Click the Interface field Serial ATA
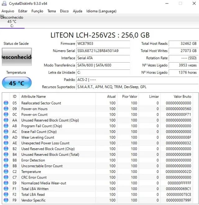The height and width of the screenshot is (205, 199). click(x=103, y=58)
